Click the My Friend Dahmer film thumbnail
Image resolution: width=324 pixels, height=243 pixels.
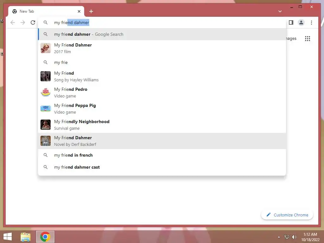[x=46, y=48]
